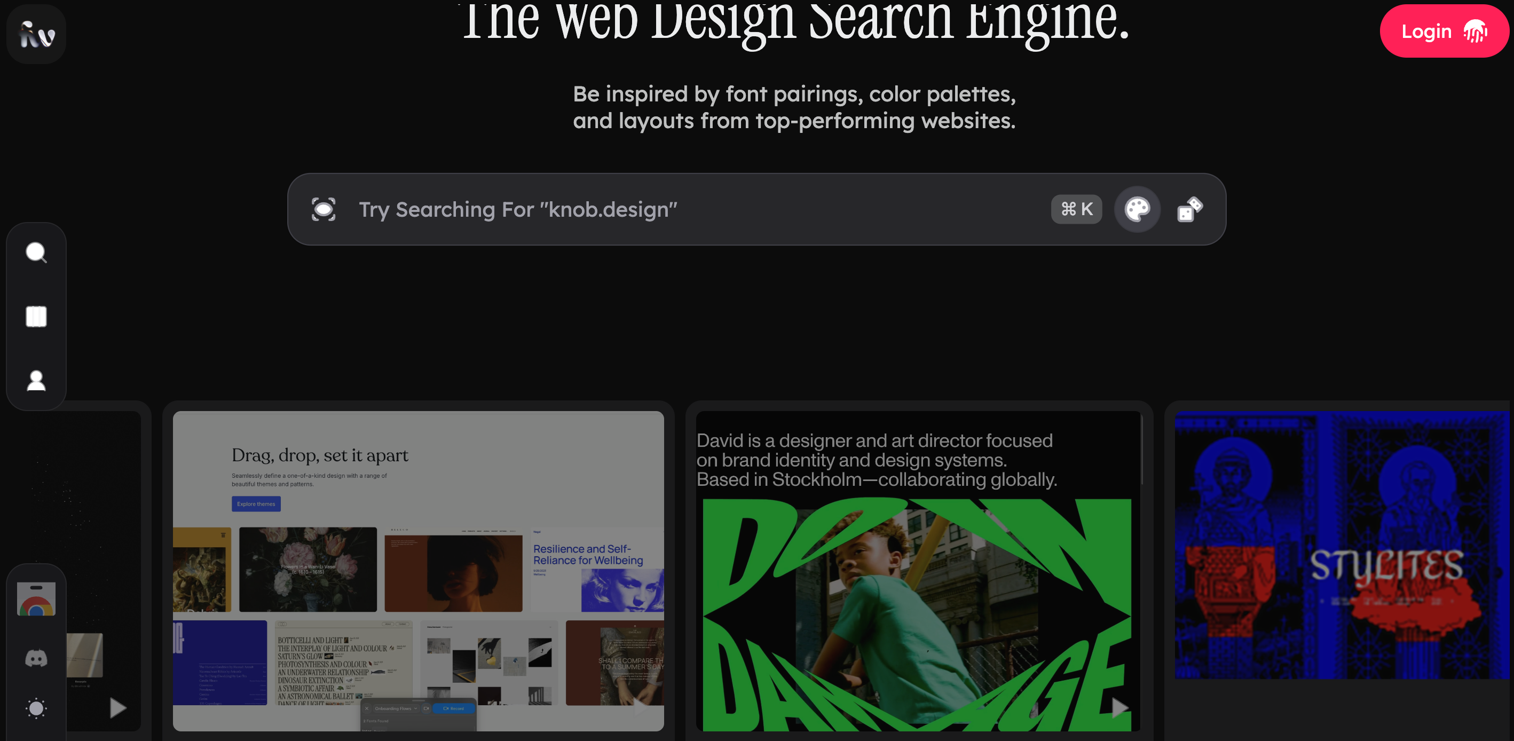Focus the 'Try Searching For' input field
The height and width of the screenshot is (741, 1514).
pos(676,209)
